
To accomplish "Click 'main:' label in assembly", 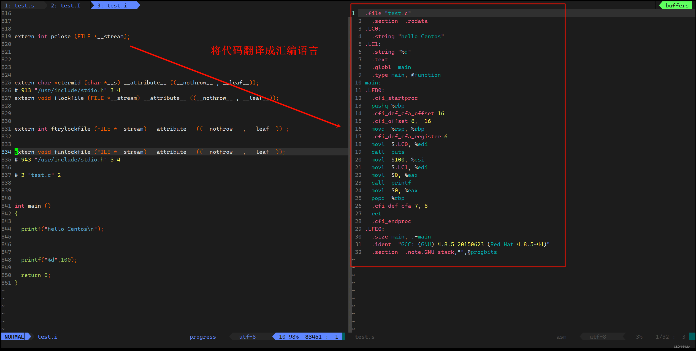I will point(373,83).
